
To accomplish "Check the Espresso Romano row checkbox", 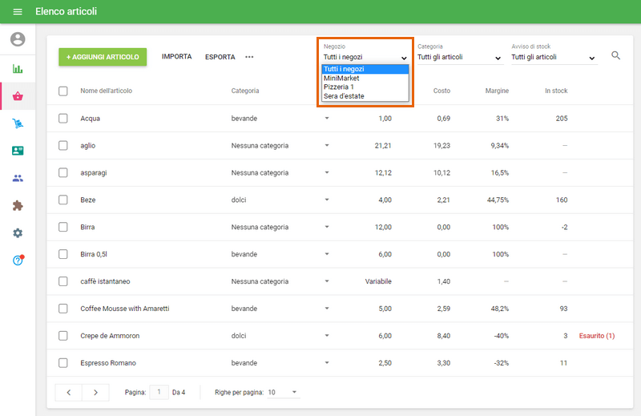I will [x=63, y=363].
